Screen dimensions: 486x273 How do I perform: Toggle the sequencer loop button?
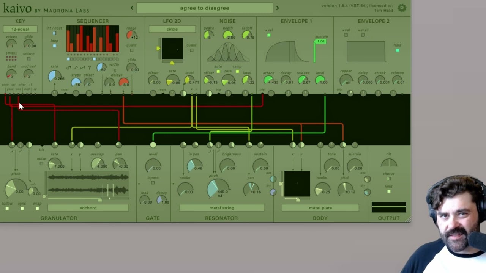pyautogui.click(x=54, y=46)
